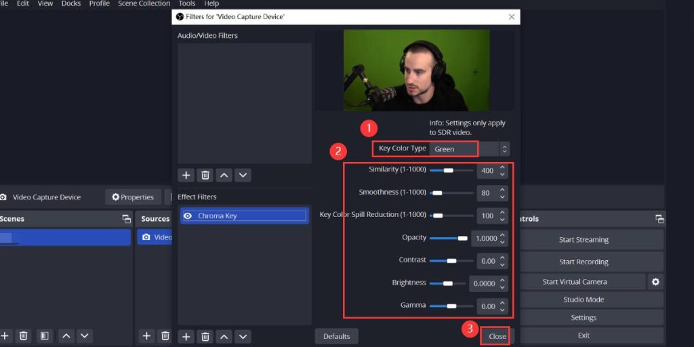Add a new effect filter with plus icon

(x=186, y=336)
